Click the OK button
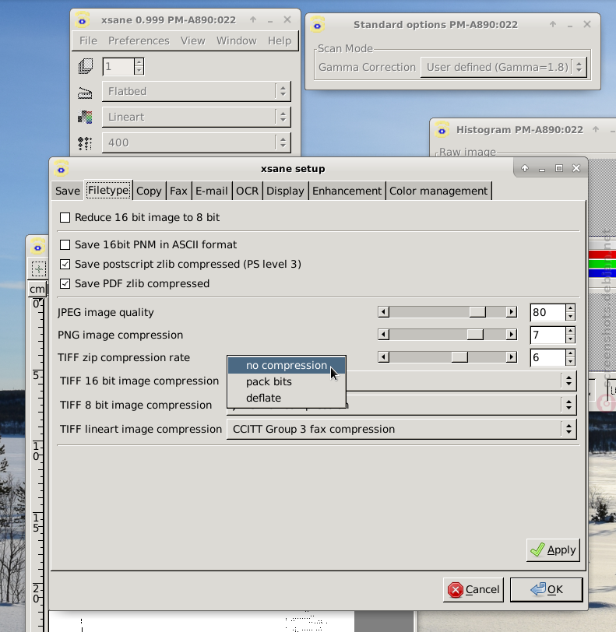 coord(546,590)
